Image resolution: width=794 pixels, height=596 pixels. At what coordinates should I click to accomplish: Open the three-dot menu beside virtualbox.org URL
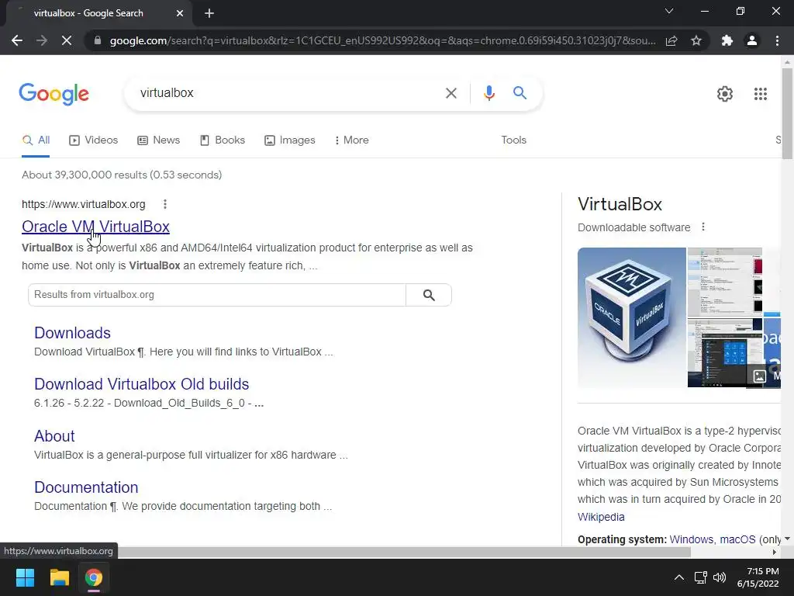click(x=165, y=204)
